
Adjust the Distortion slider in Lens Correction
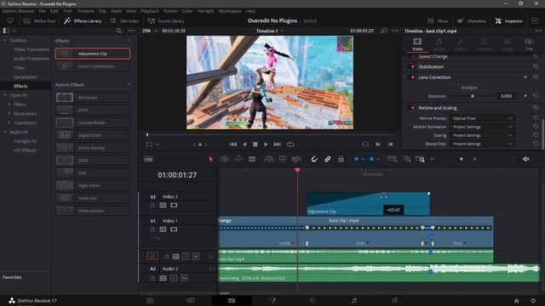(473, 96)
